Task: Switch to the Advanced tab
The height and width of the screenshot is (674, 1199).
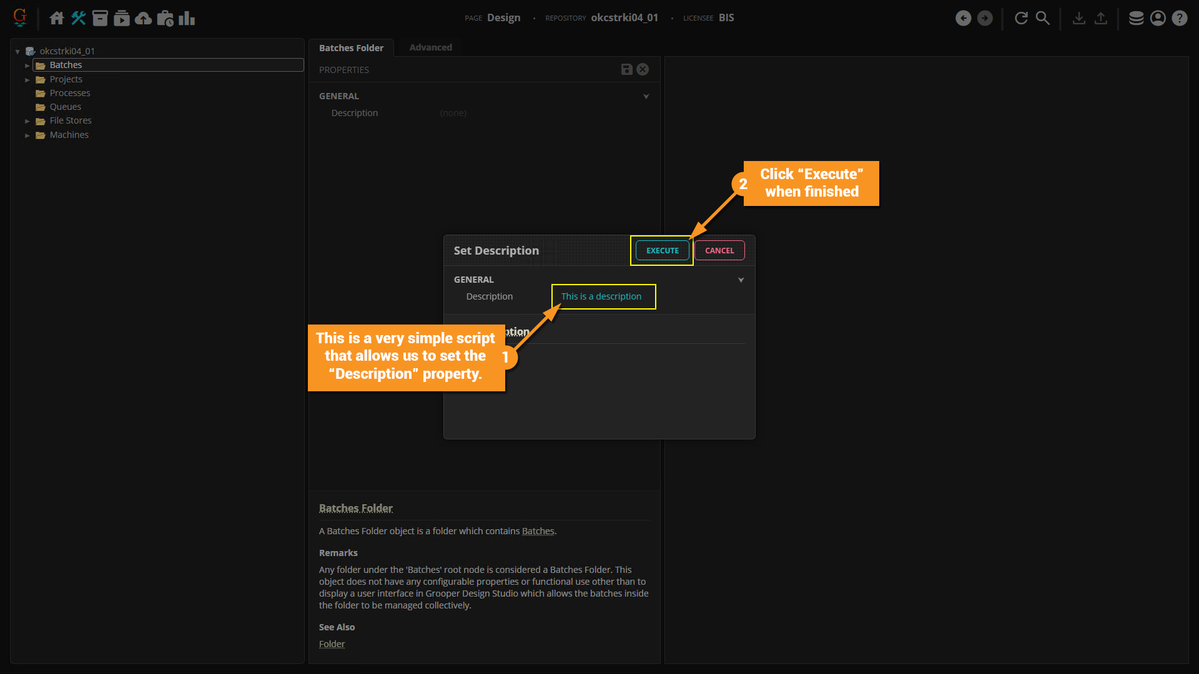Action: click(430, 47)
